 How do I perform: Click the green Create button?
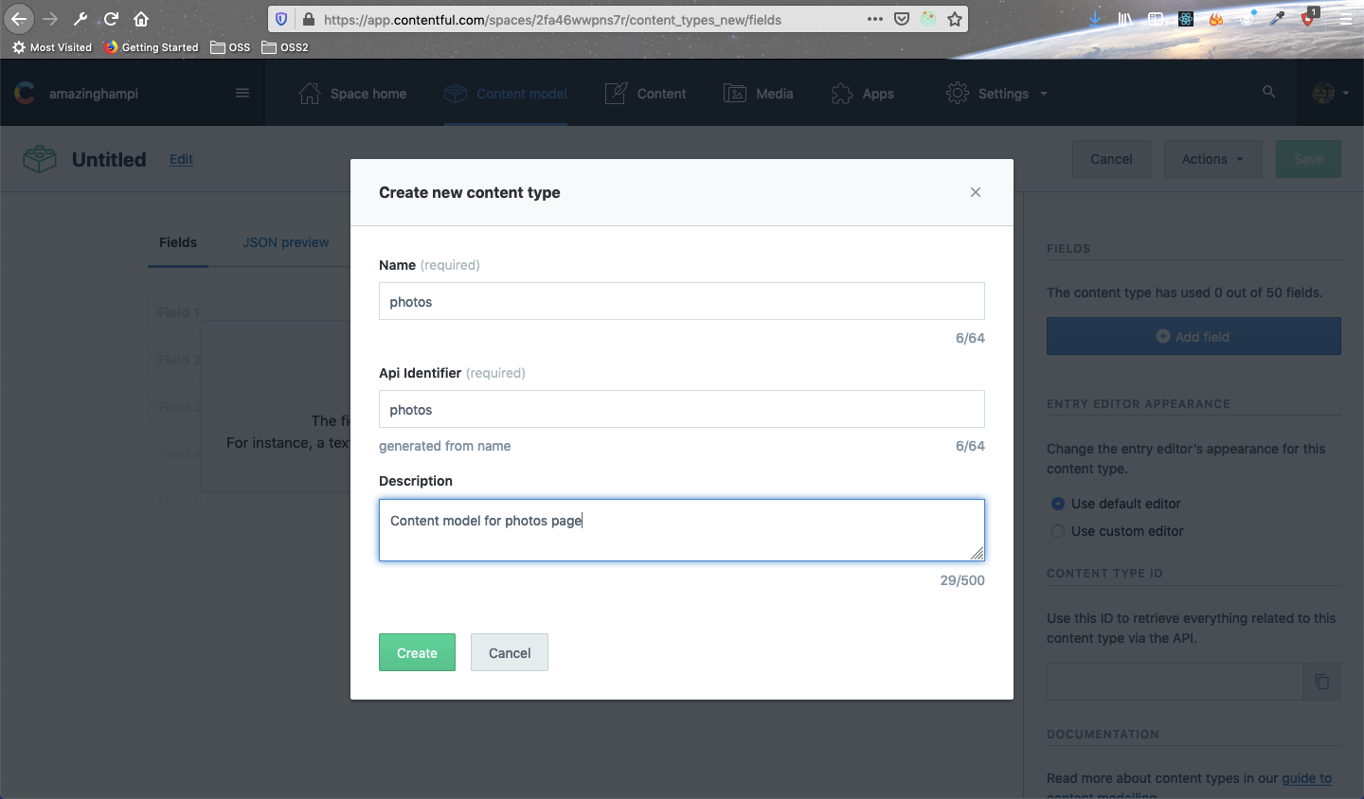pos(417,652)
